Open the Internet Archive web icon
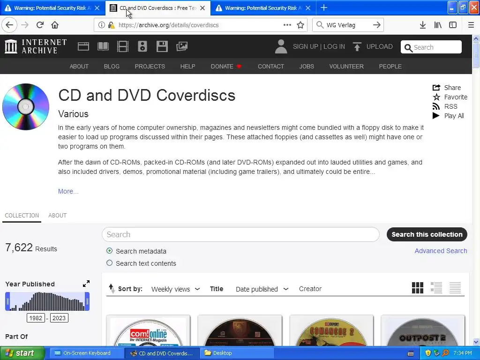Viewport: 480px width, 360px height. [x=83, y=46]
